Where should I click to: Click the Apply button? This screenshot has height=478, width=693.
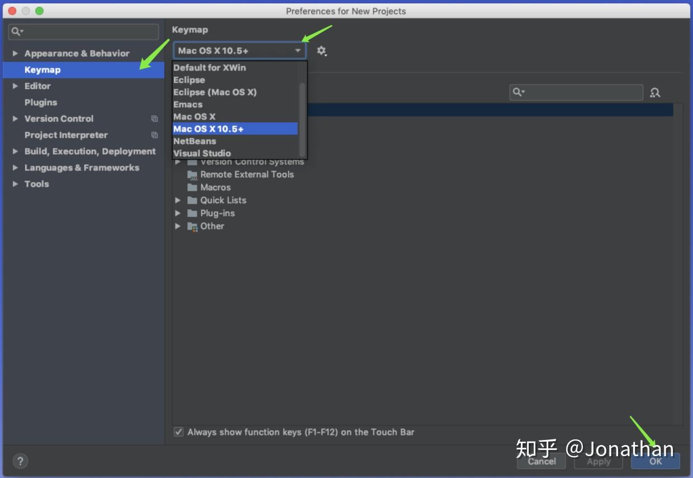coord(599,462)
